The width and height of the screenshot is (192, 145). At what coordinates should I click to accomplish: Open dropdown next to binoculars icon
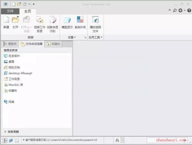click(x=122, y=140)
